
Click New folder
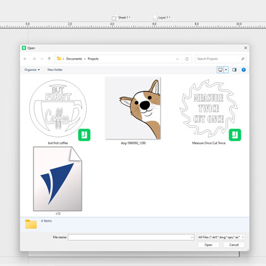tap(55, 70)
